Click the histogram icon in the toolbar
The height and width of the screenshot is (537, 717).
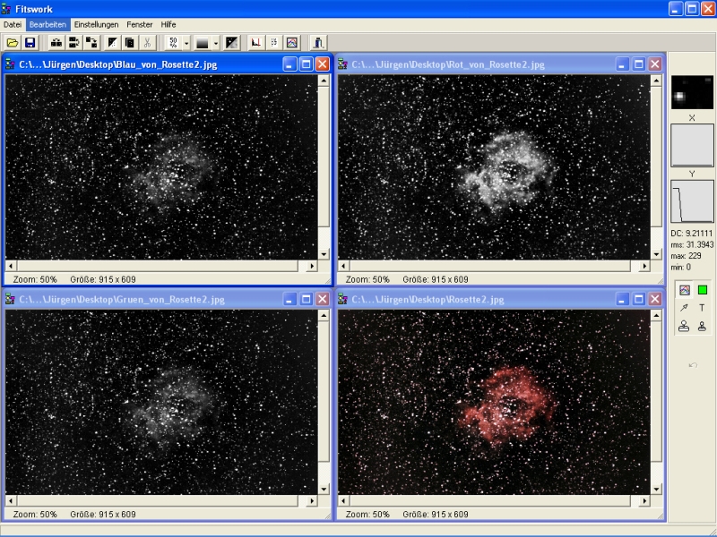click(255, 42)
